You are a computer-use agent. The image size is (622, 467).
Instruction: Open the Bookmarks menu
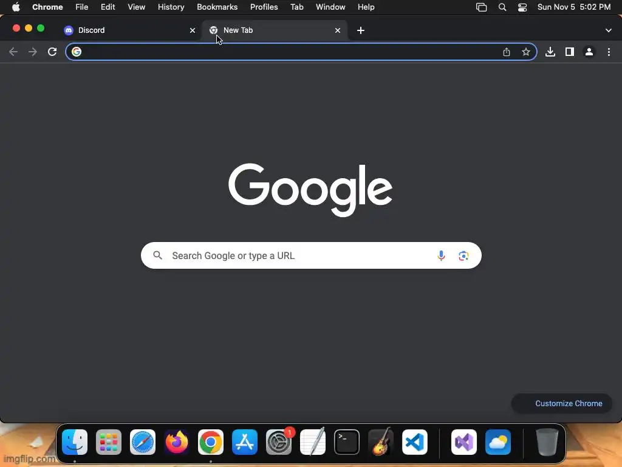(x=217, y=7)
